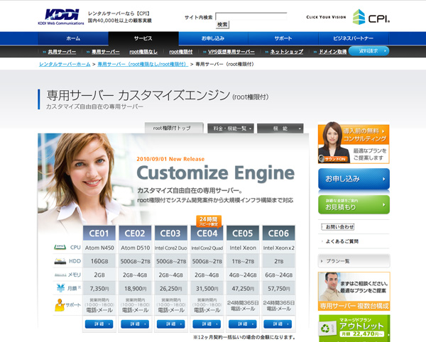Click the CE01 HDD 160GB cell
Screen dimensions: 426x342
pos(99,261)
